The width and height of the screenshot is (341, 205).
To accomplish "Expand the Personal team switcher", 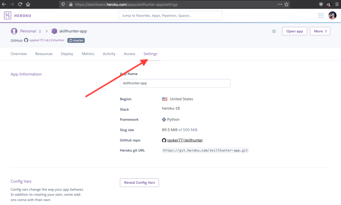I will (40, 31).
